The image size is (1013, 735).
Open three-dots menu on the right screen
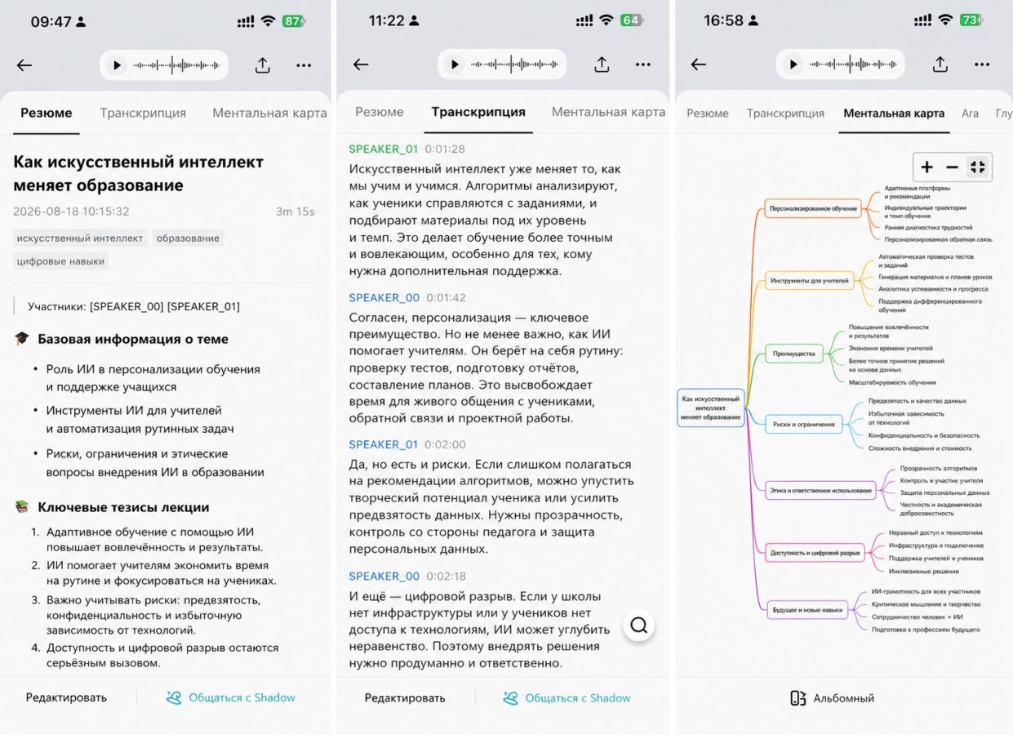tap(982, 65)
